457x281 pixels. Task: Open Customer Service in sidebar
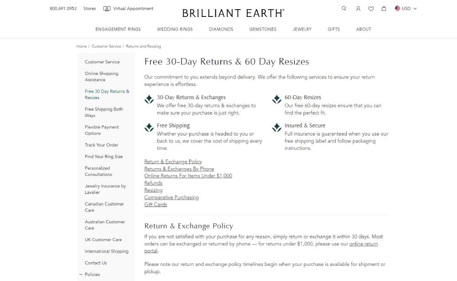point(102,62)
